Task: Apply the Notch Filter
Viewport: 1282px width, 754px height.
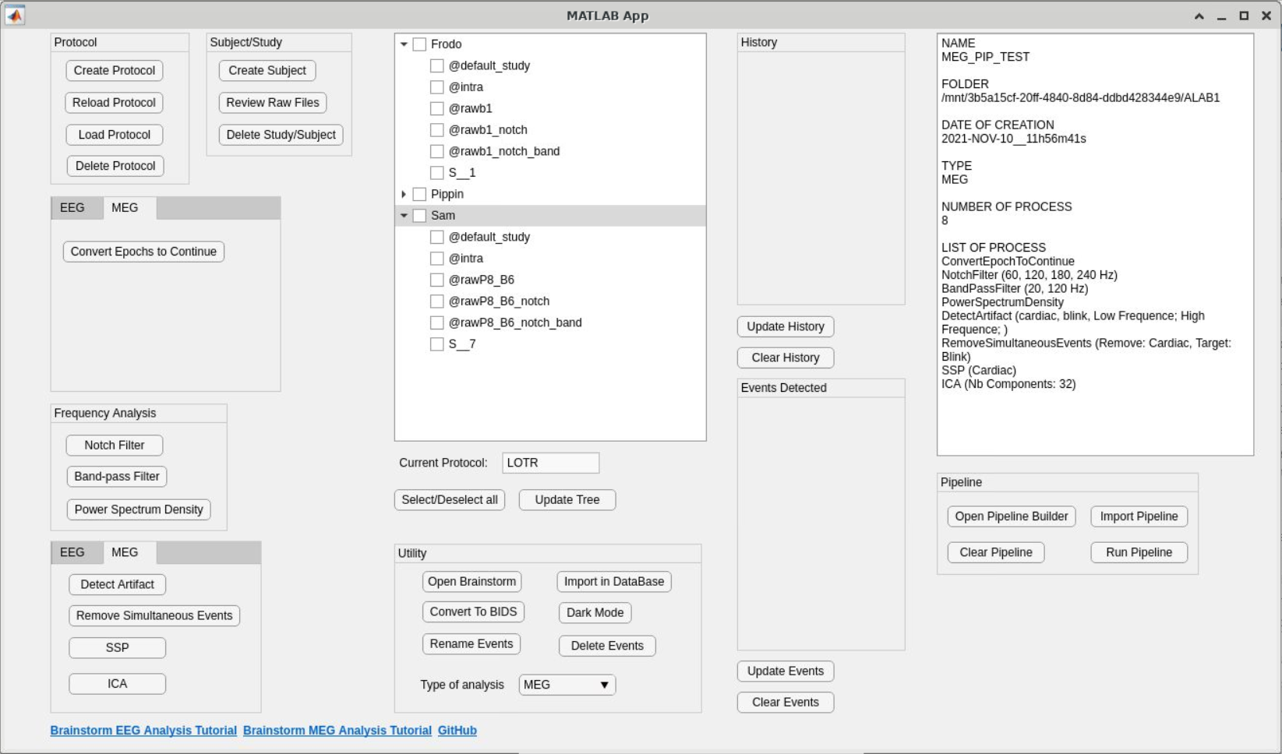Action: [114, 445]
